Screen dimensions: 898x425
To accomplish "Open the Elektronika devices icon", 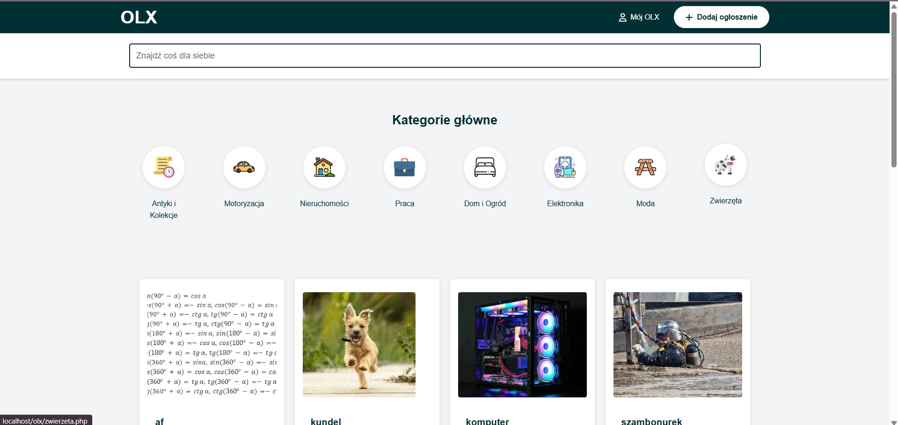I will pyautogui.click(x=565, y=167).
